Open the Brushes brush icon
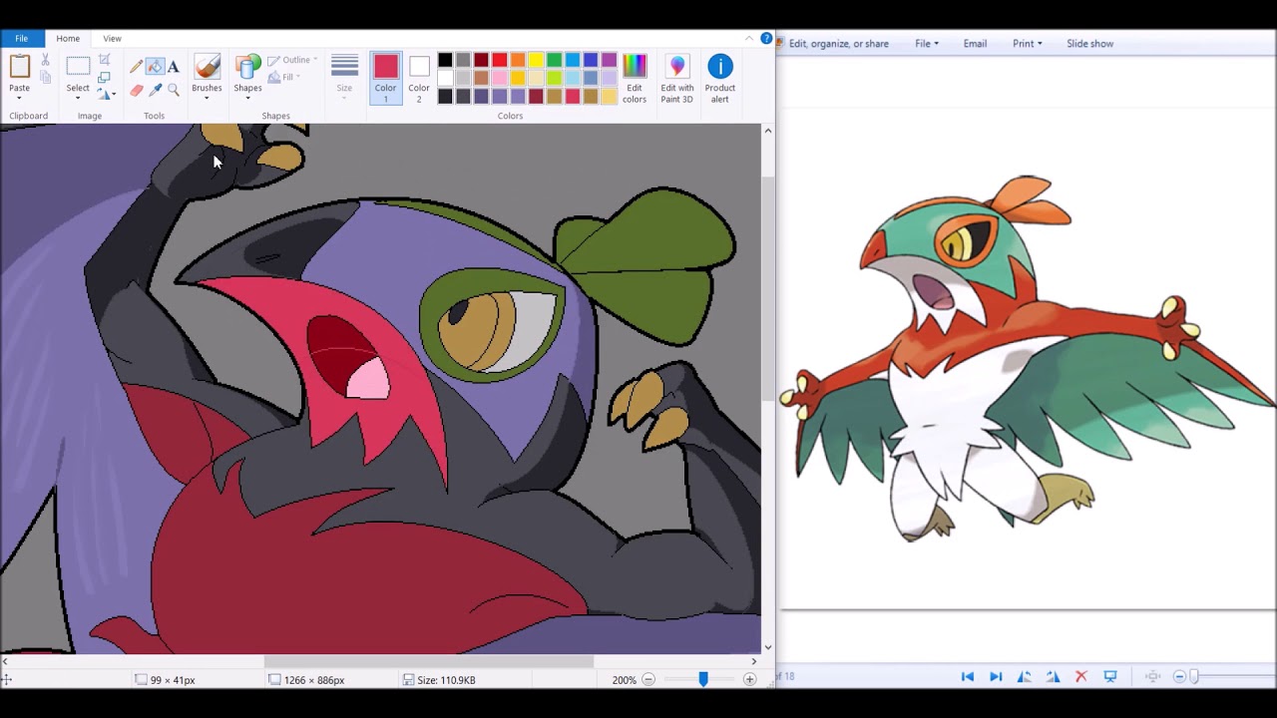The image size is (1277, 718). click(208, 67)
